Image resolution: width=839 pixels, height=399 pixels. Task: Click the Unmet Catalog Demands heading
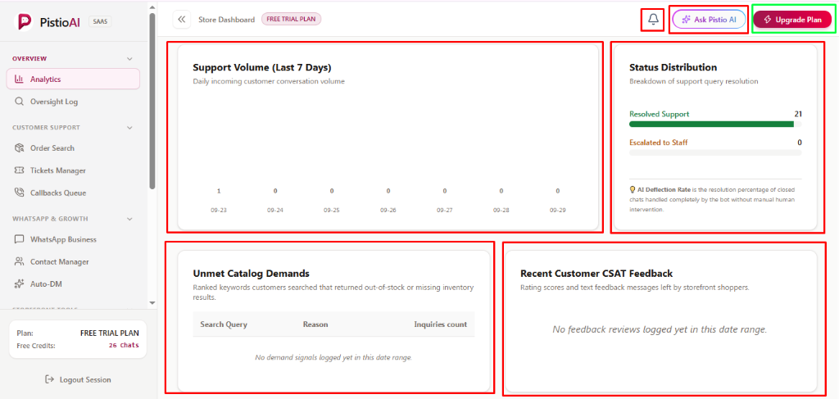[x=251, y=274]
